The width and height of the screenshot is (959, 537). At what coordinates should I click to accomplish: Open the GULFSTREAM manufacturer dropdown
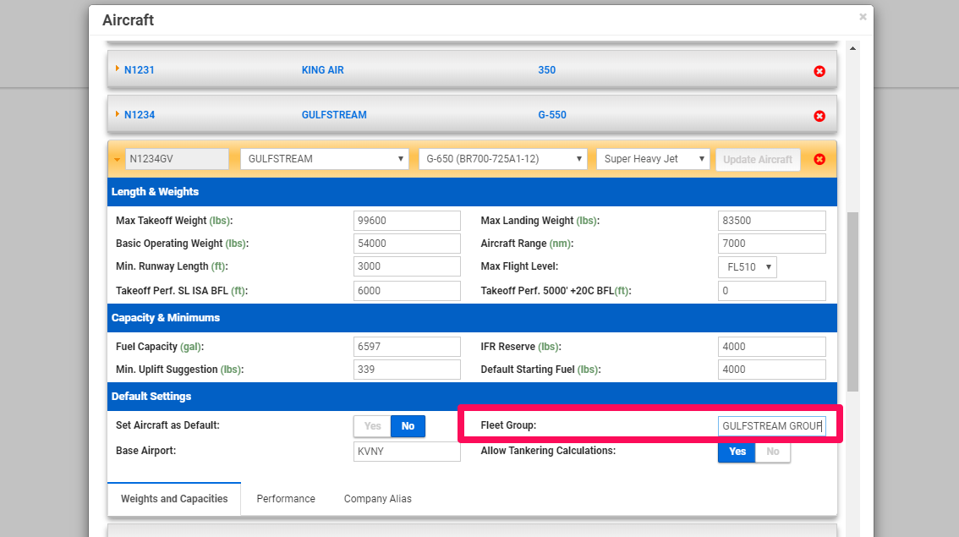pyautogui.click(x=325, y=159)
